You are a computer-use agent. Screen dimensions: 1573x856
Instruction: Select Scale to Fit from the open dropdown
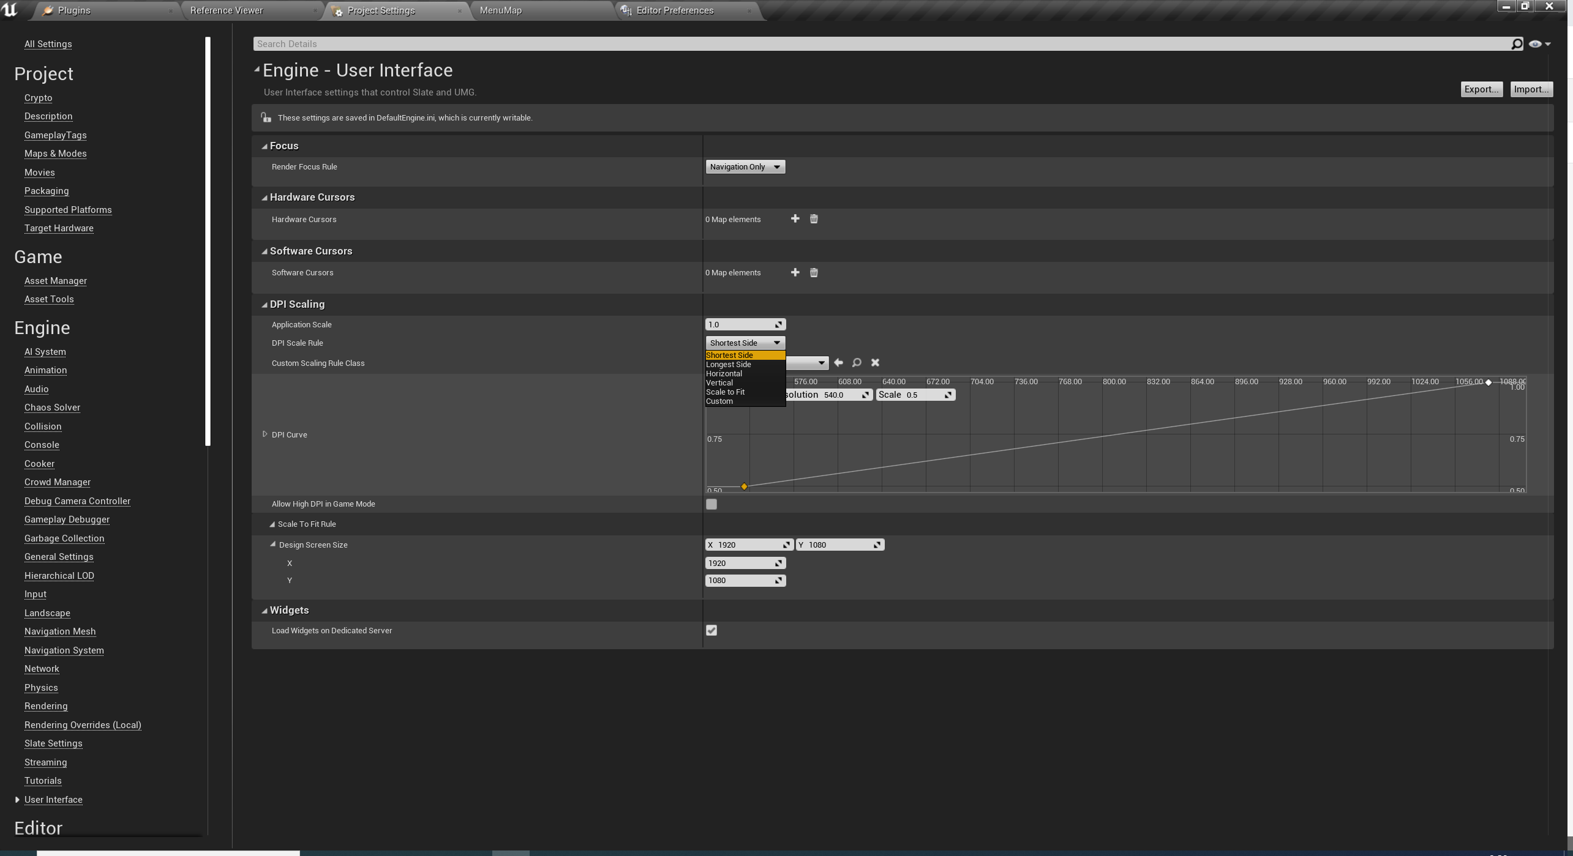725,392
